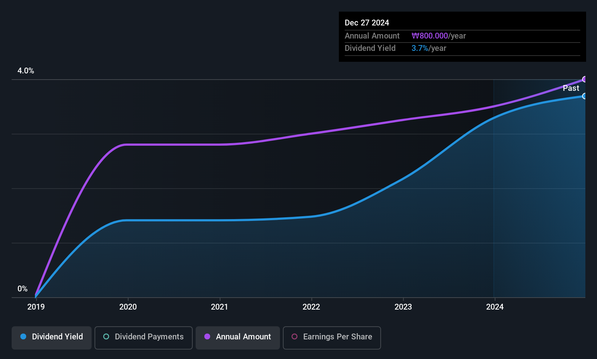Select the 2023 axis year label
The width and height of the screenshot is (597, 359).
pos(403,307)
